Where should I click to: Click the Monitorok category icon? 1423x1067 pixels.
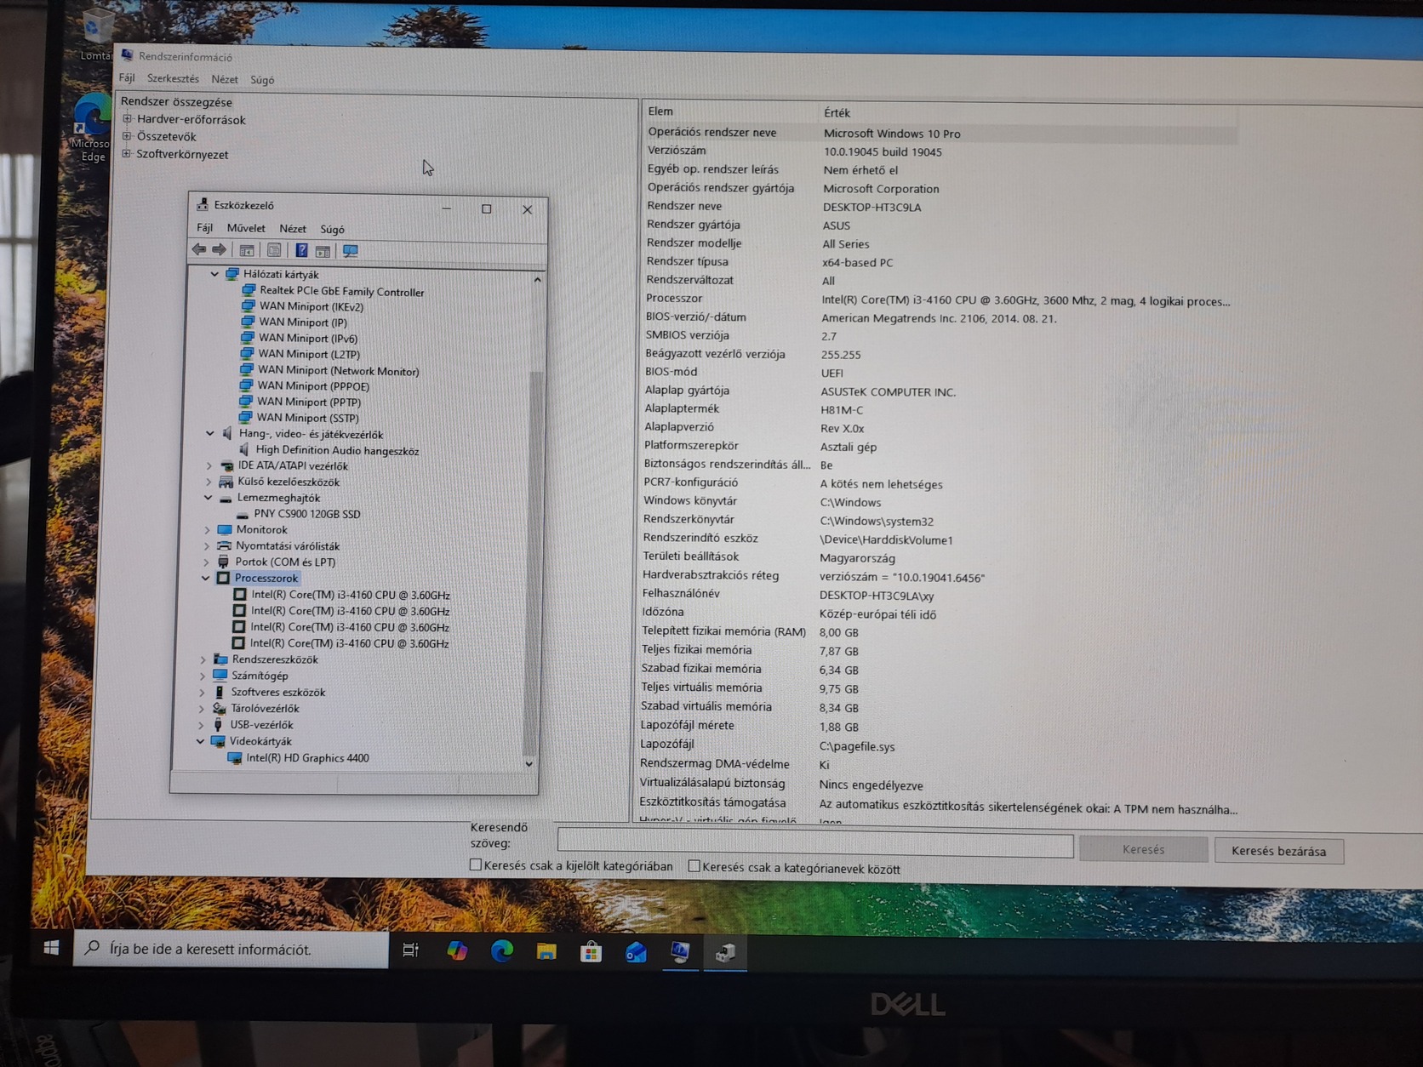(225, 529)
